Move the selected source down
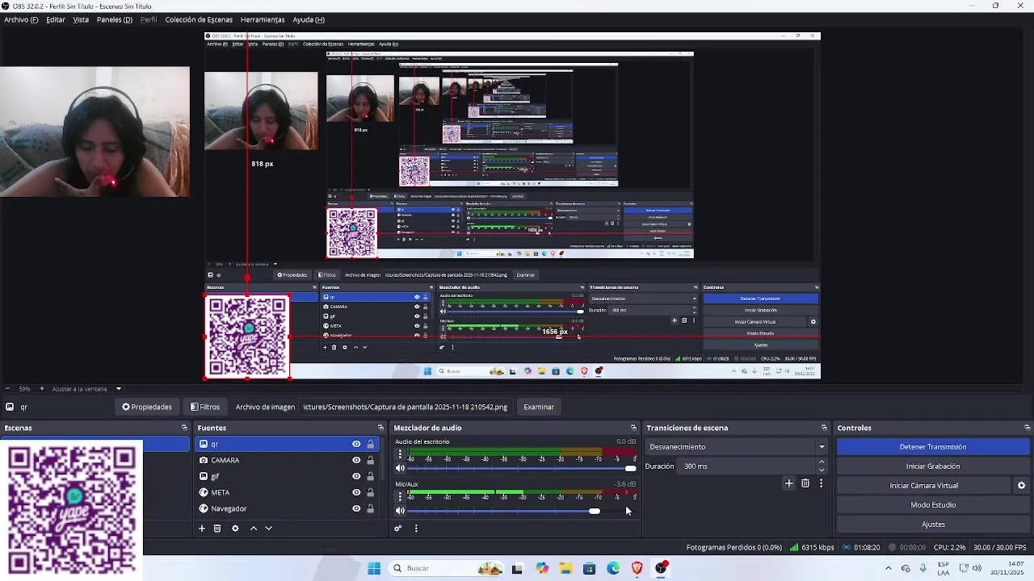This screenshot has height=581, width=1034. coord(268,529)
